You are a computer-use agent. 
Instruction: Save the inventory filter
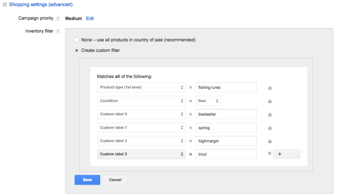(87, 180)
